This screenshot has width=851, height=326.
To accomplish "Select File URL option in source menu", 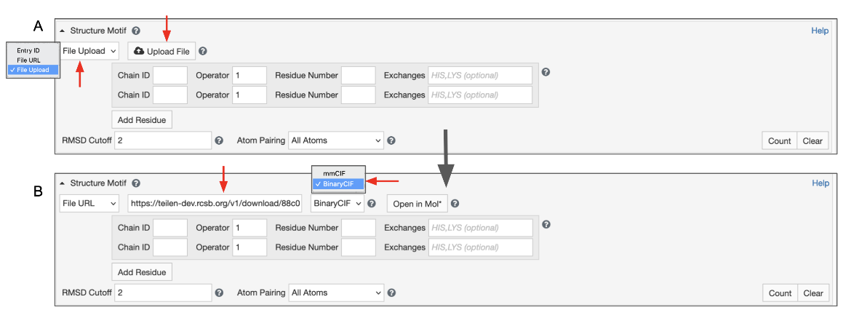I will (29, 60).
